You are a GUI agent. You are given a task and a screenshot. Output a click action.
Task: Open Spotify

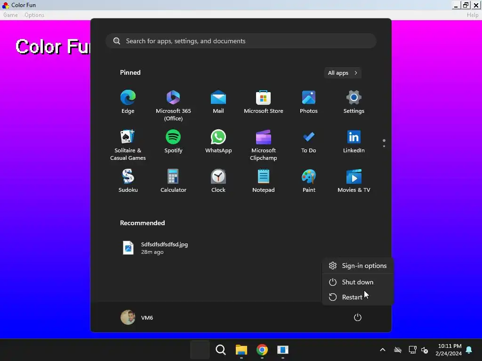click(173, 141)
